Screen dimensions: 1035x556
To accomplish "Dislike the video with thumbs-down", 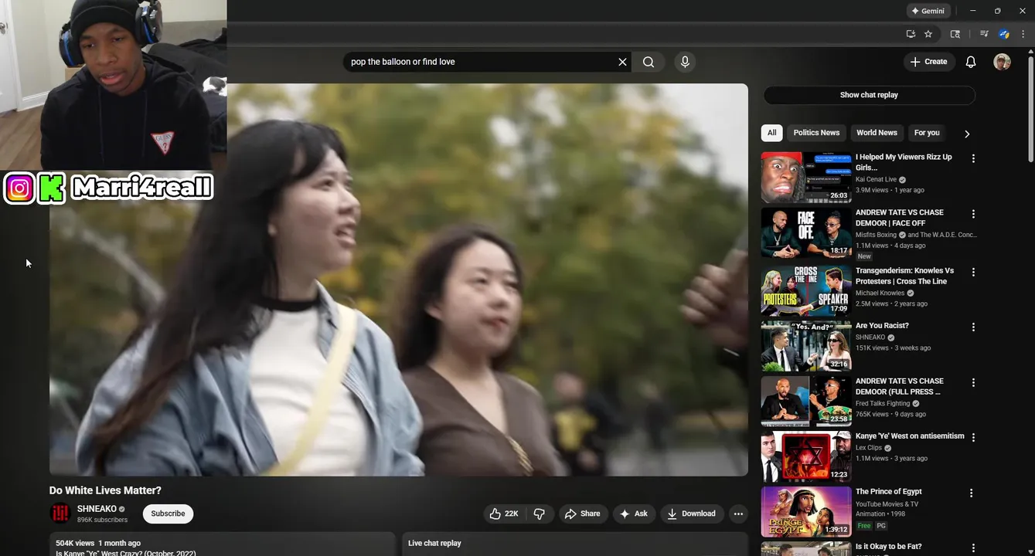I will [540, 514].
